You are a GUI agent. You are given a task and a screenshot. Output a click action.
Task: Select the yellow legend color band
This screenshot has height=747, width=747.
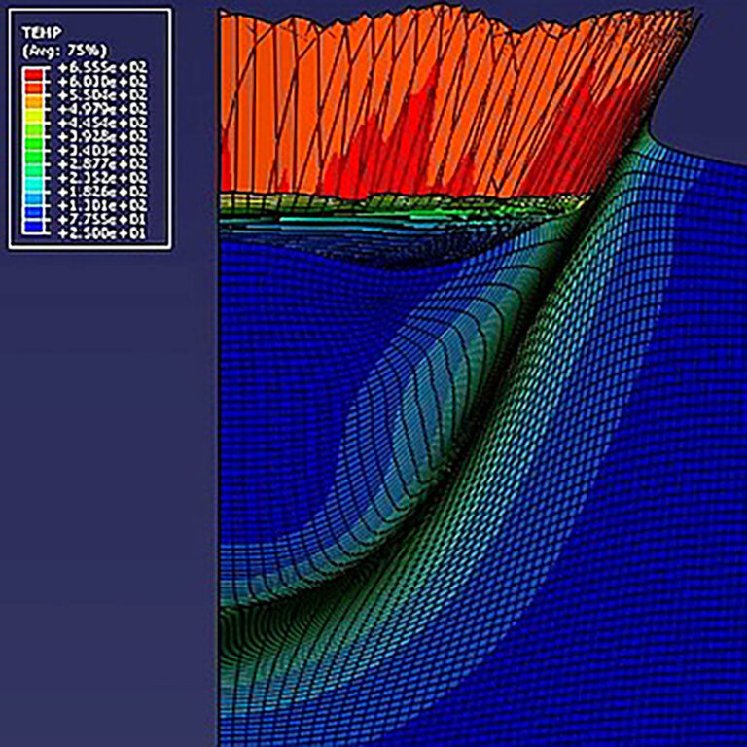[34, 116]
